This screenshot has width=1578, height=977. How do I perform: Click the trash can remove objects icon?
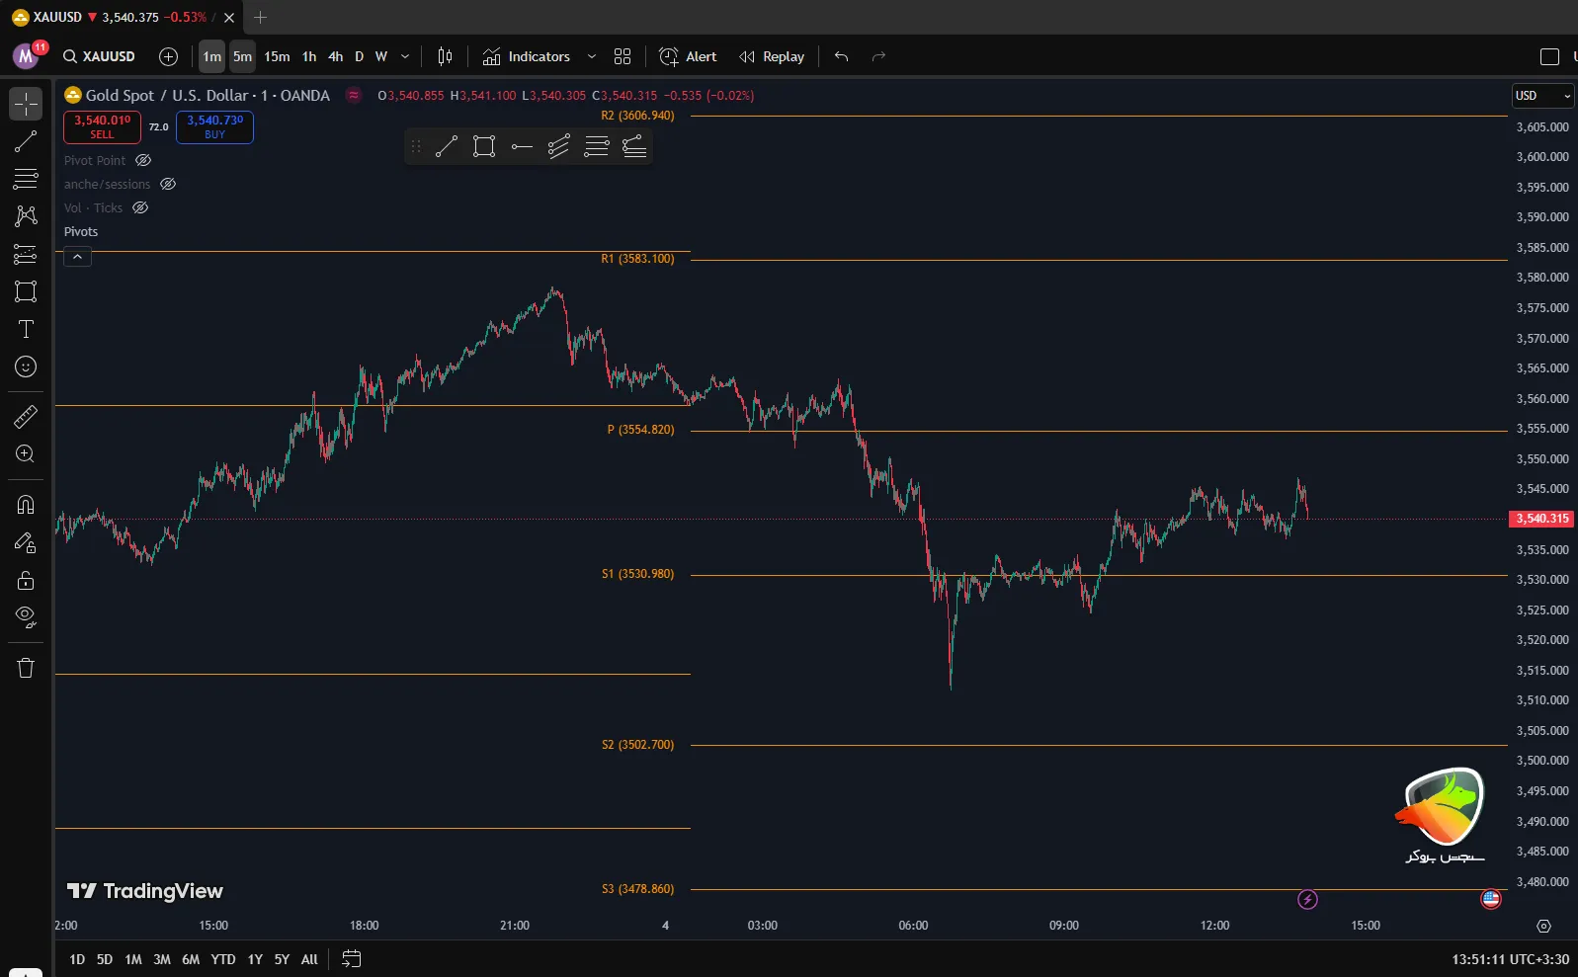click(x=26, y=669)
